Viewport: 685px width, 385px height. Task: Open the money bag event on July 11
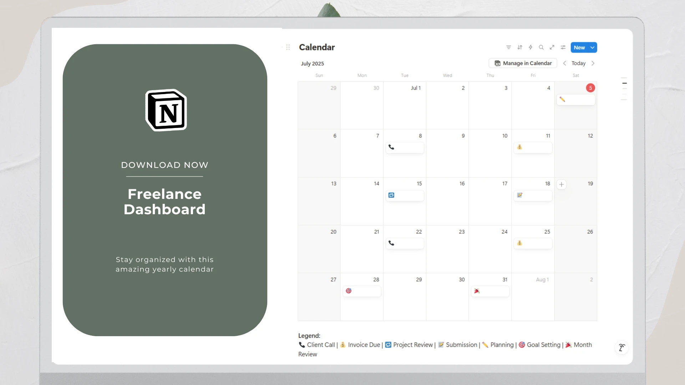click(x=533, y=147)
